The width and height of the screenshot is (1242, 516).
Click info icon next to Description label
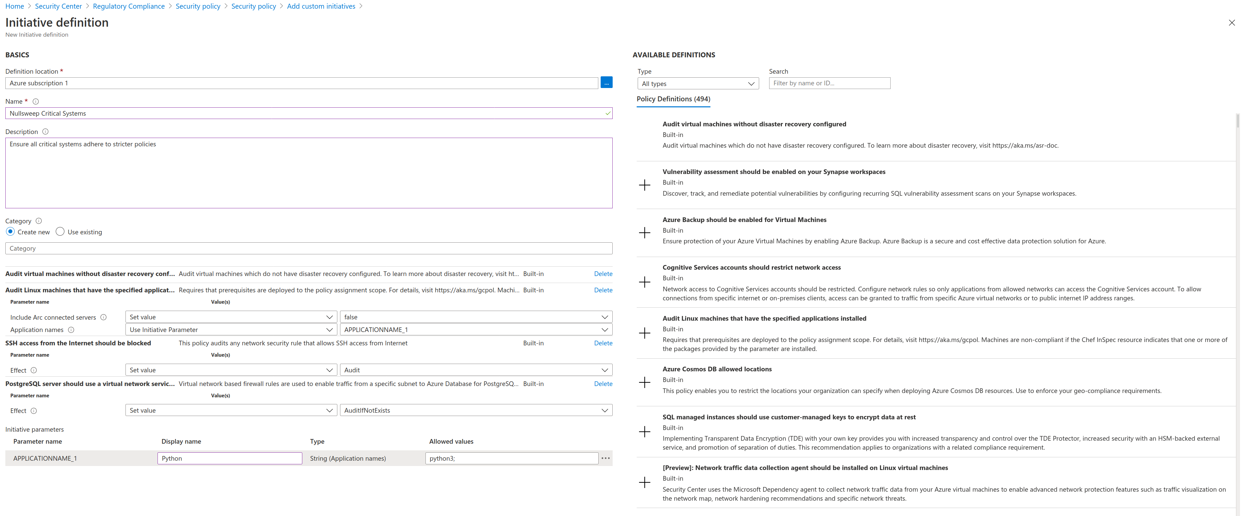[x=45, y=132]
